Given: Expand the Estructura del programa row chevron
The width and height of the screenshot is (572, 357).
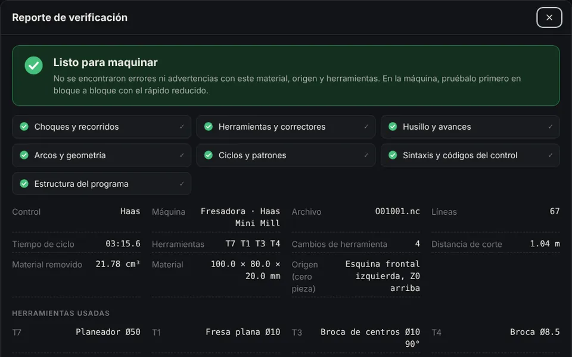Looking at the screenshot, I should click(x=182, y=184).
